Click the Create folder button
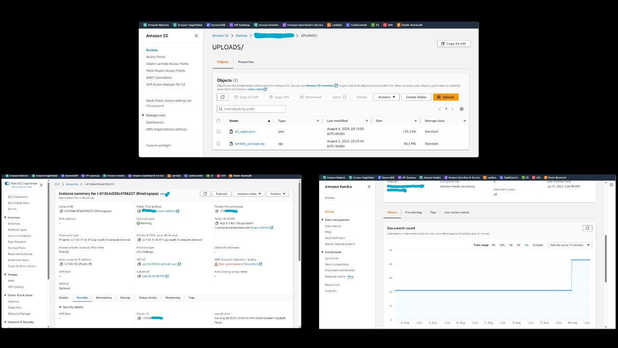 pyautogui.click(x=416, y=97)
